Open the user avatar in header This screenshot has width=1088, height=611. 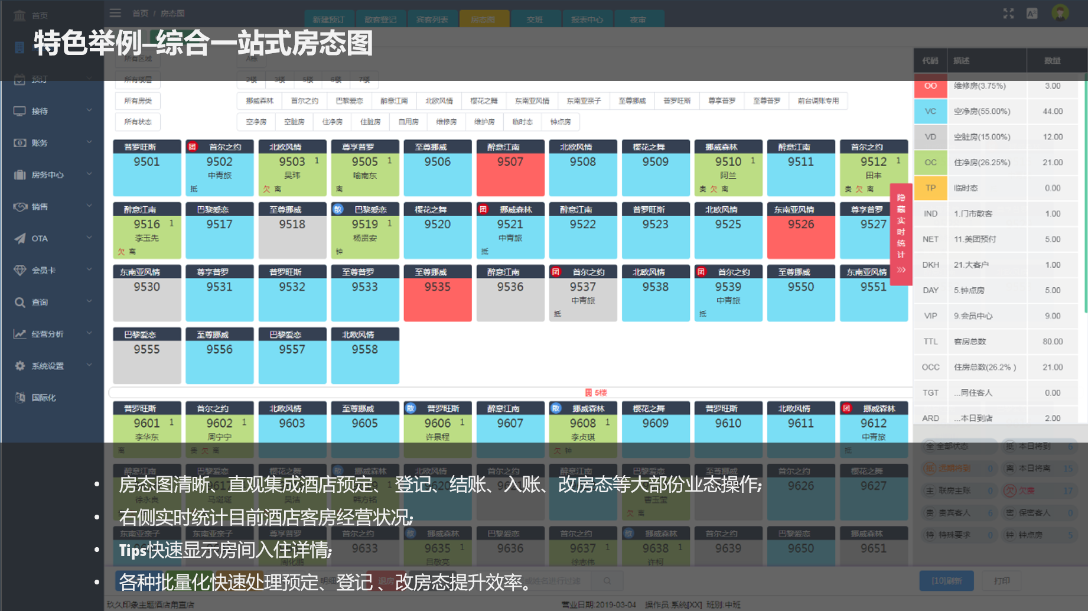coord(1060,13)
